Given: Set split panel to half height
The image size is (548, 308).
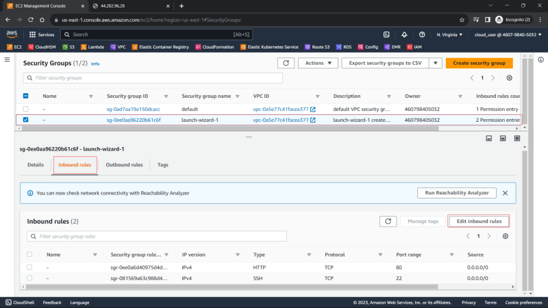Looking at the screenshot, I should (x=503, y=139).
